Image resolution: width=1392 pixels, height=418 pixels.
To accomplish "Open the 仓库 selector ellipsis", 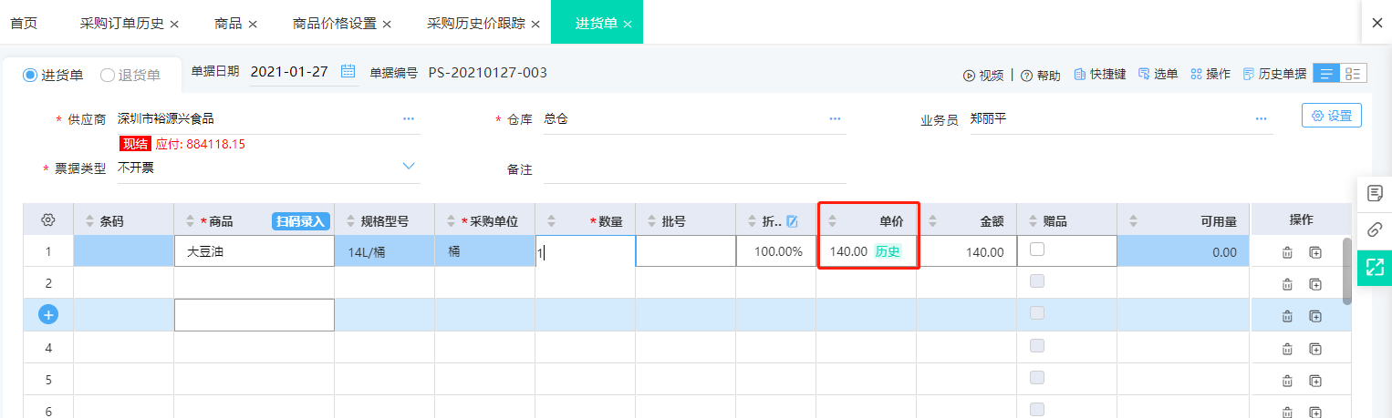I will pos(835,118).
